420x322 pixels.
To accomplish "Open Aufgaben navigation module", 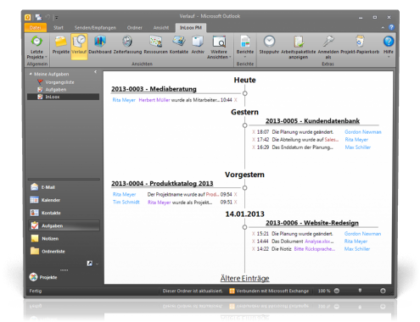I will [64, 225].
